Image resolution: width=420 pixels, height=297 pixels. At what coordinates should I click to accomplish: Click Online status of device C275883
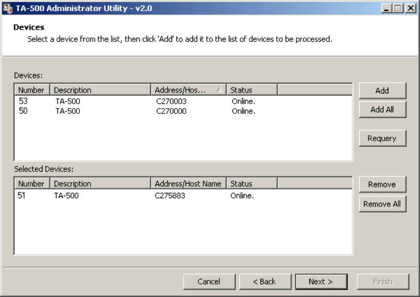(x=242, y=196)
